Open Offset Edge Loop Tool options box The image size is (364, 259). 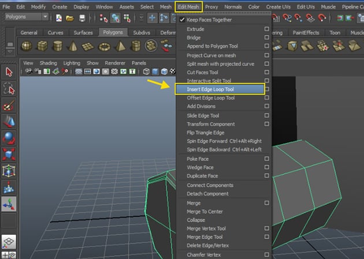pos(267,97)
